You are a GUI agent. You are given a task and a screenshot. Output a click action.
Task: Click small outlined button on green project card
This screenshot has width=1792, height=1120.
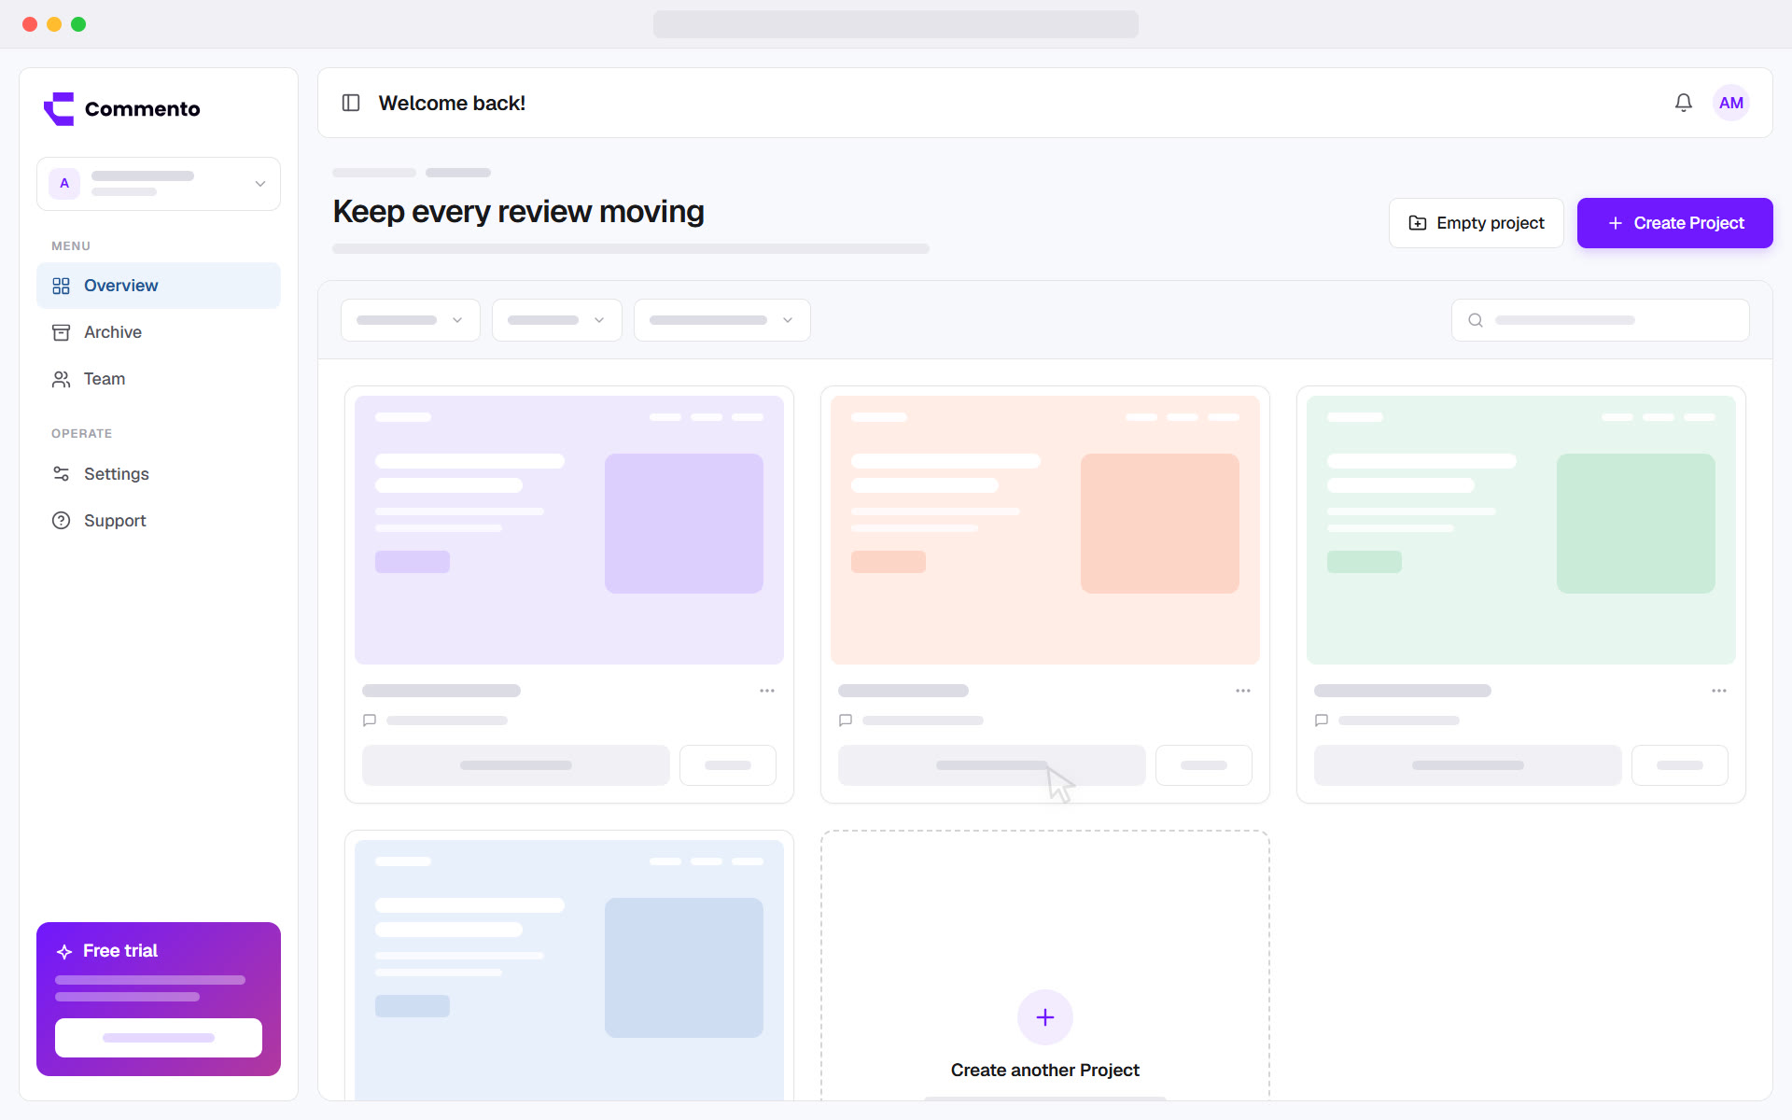coord(1680,765)
